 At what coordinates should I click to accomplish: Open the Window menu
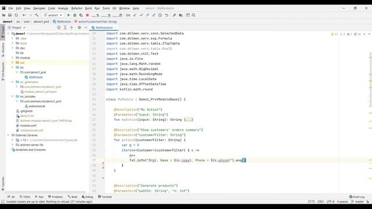tap(124, 8)
